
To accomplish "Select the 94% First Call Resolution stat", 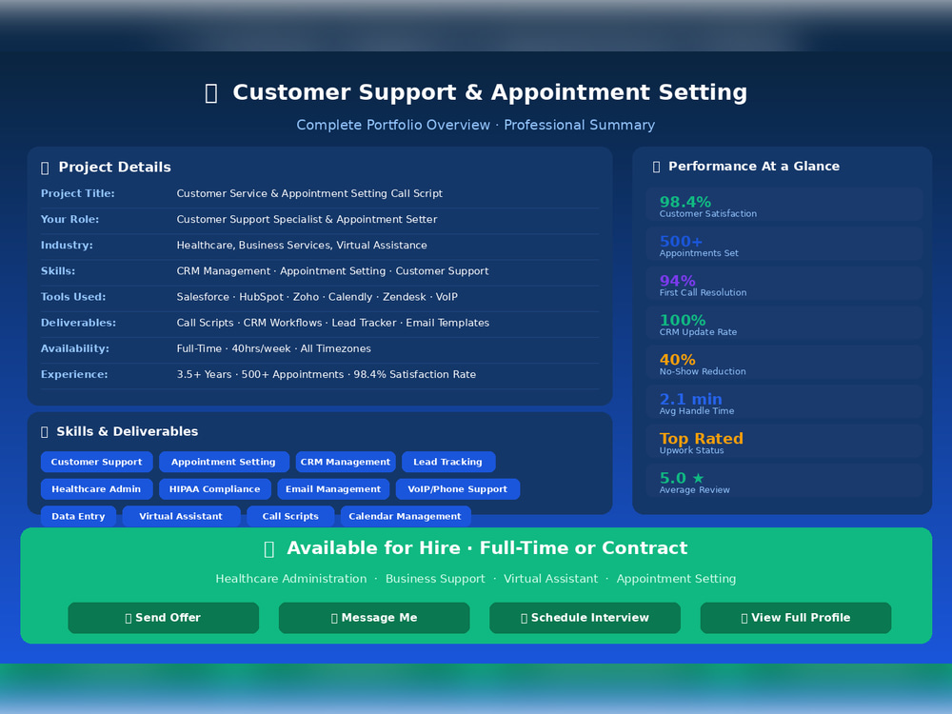I will pyautogui.click(x=783, y=284).
